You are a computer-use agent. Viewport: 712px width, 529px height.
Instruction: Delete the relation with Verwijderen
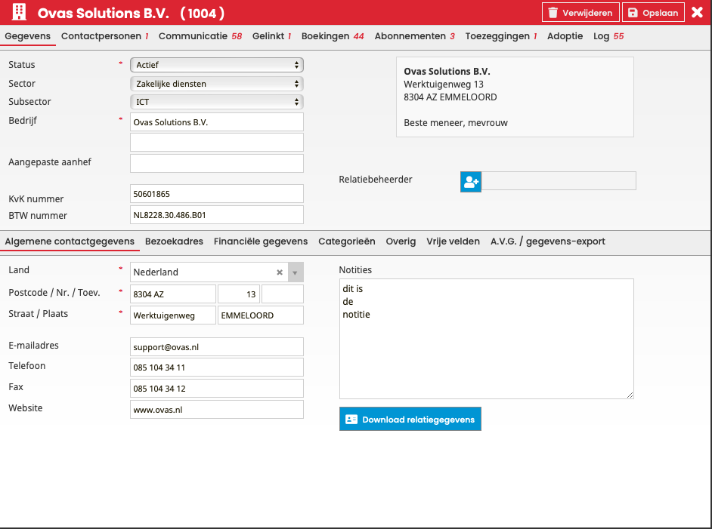pos(580,13)
